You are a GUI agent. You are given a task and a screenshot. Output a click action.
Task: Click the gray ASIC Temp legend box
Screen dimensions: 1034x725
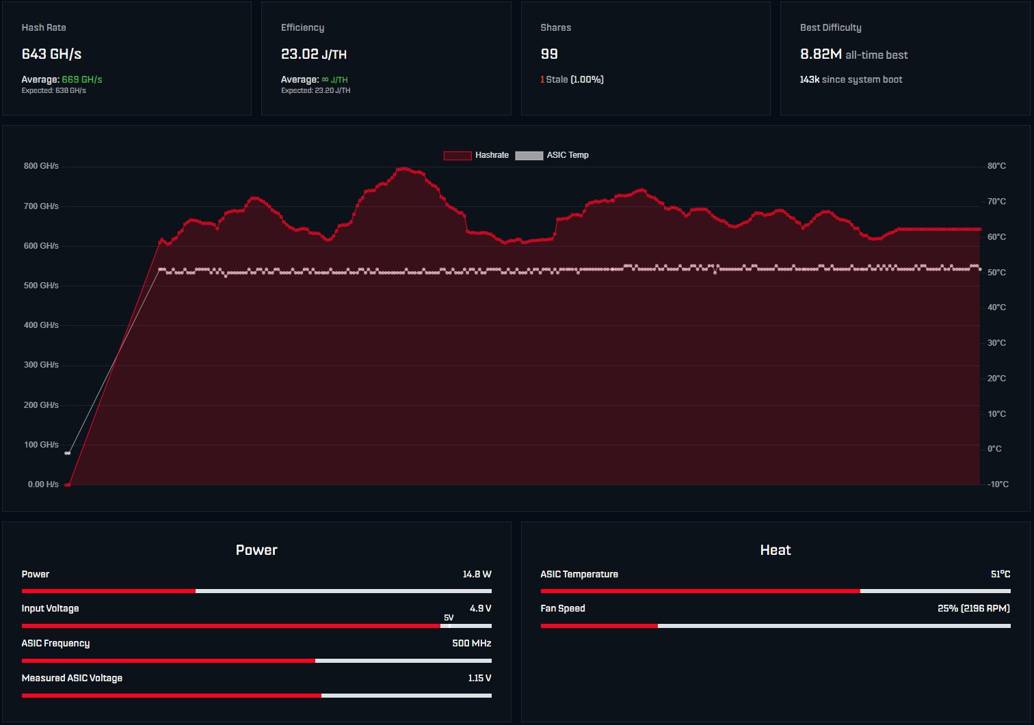pyautogui.click(x=529, y=156)
